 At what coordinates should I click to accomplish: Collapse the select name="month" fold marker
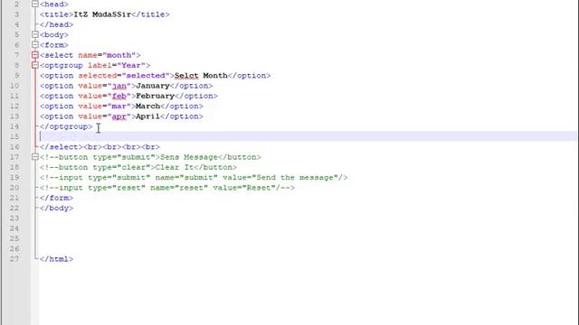pos(35,55)
